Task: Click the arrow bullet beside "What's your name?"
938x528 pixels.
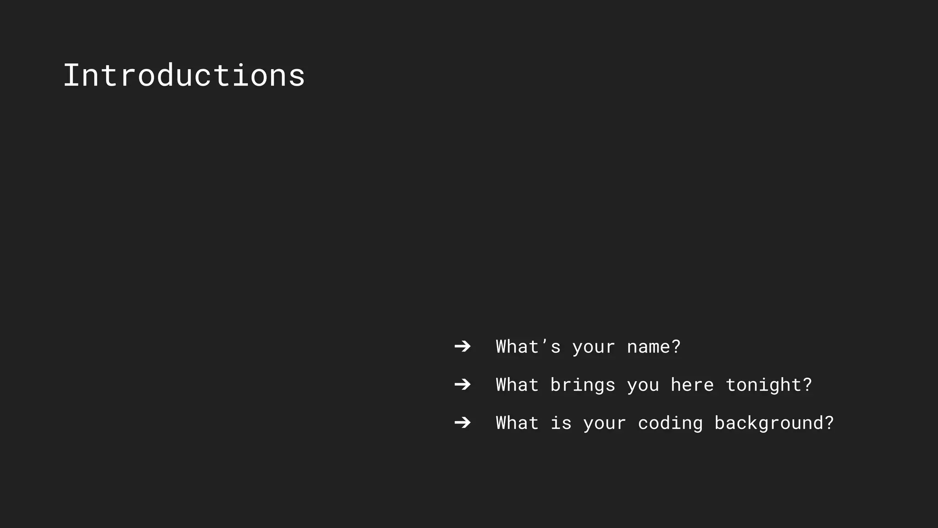Action: (463, 346)
